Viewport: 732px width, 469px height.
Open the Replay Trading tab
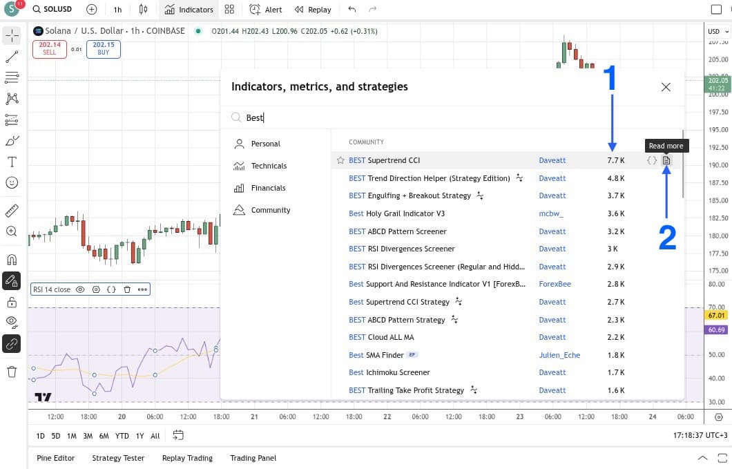(x=187, y=458)
